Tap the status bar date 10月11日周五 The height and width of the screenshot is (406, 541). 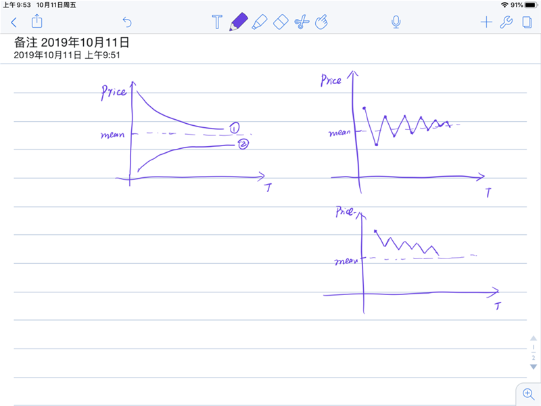click(x=56, y=5)
